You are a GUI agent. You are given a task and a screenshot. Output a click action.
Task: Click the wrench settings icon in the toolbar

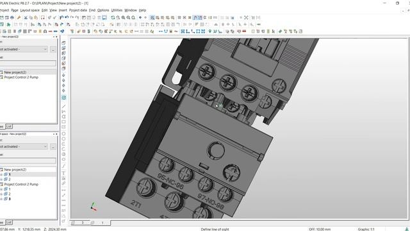[x=19, y=17]
